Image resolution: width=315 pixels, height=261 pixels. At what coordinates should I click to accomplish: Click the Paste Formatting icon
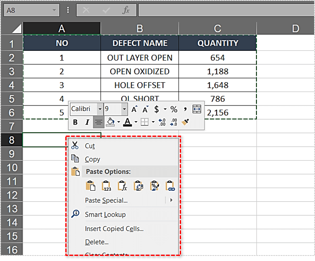[x=154, y=186]
